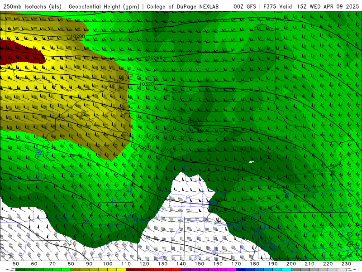The width and height of the screenshot is (362, 272).
Task: Click the 50 value on the colorbar scale
Action: (16, 264)
